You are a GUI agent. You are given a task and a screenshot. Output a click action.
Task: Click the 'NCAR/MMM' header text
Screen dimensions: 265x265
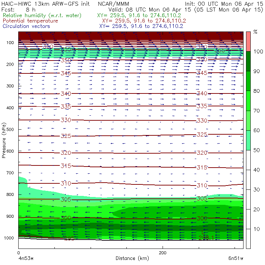point(114,4)
